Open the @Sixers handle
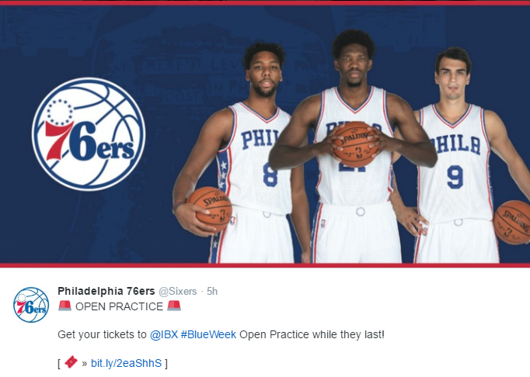This screenshot has height=377, width=530. click(178, 291)
